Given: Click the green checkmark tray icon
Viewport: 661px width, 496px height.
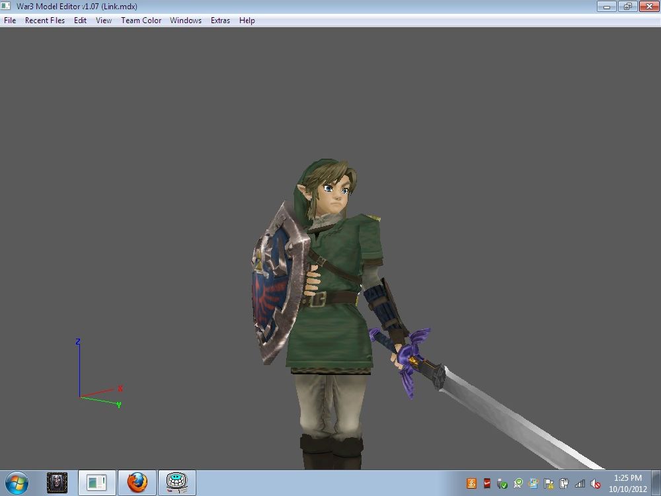Looking at the screenshot, I should [518, 483].
